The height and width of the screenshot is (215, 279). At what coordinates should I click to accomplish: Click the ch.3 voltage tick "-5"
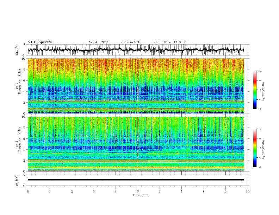24,186
